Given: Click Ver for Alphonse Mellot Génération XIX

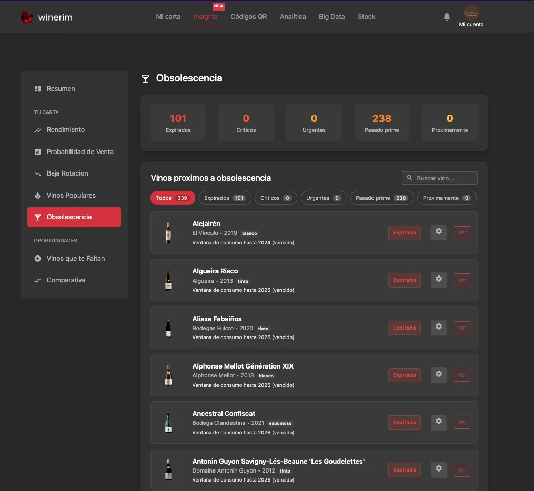Looking at the screenshot, I should coord(462,375).
